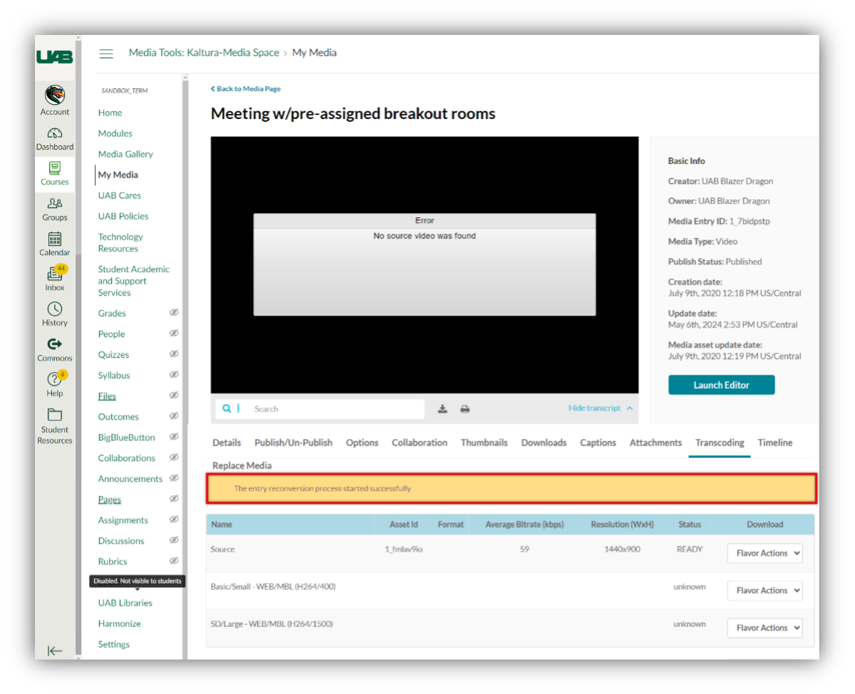Open the Calendar icon in sidebar
Viewport: 855px width, 694px height.
pos(55,239)
